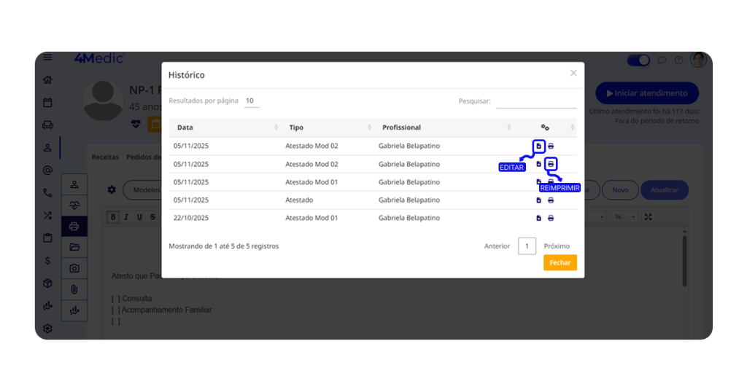The image size is (747, 392).
Task: Edit the plain Atestado record
Action: tap(538, 200)
